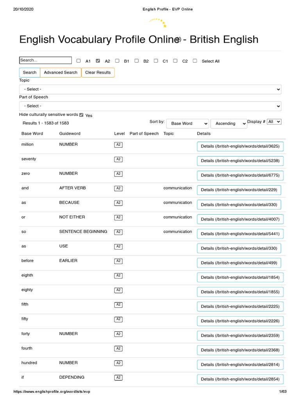This screenshot has width=300, height=401.
Task: Open the Topic select dropdown
Action: 150,89
